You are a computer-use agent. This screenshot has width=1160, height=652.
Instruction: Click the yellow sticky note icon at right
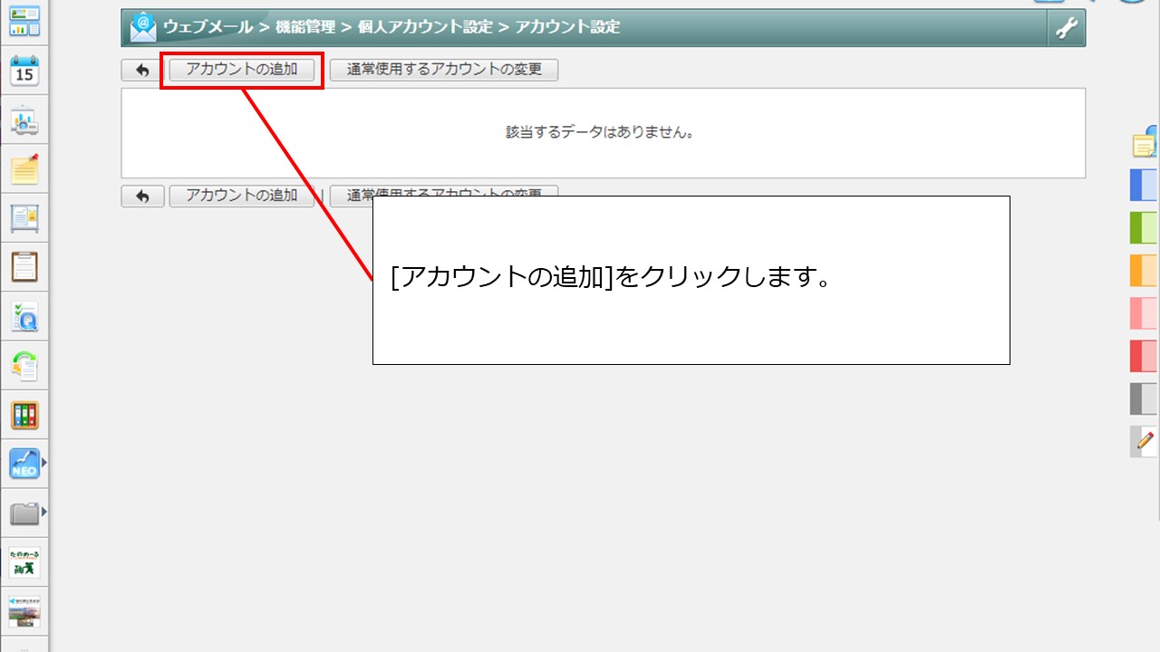[x=1145, y=143]
